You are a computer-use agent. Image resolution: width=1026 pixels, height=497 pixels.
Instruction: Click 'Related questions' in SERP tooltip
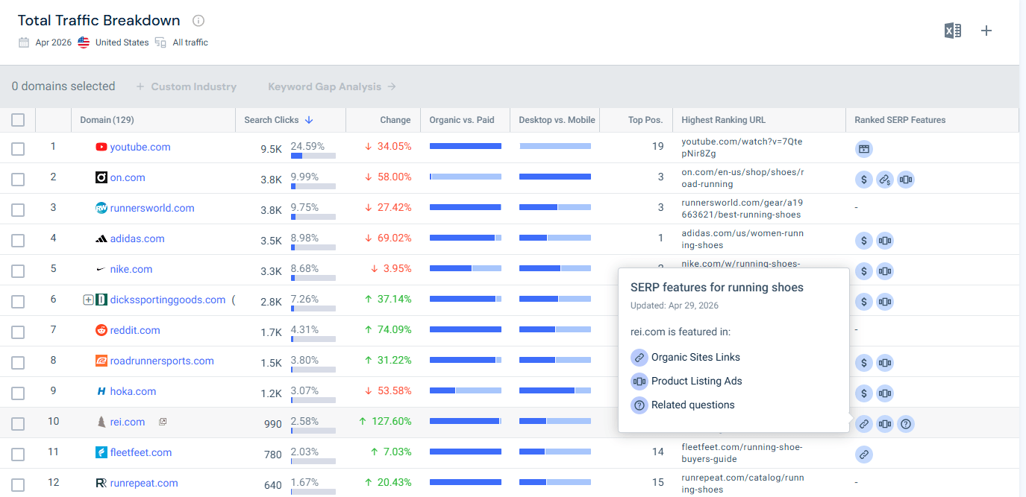coord(692,405)
